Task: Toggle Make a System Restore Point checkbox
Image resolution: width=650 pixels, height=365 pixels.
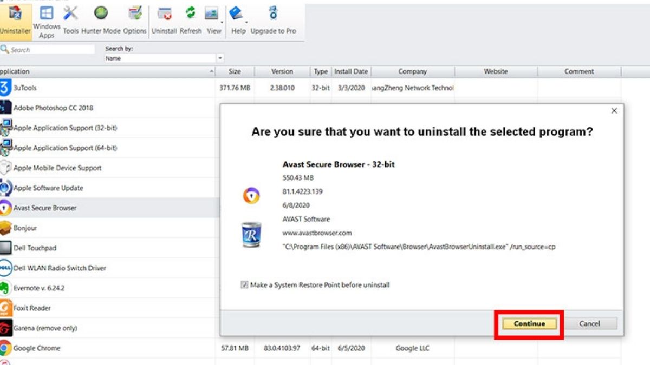Action: pos(244,285)
